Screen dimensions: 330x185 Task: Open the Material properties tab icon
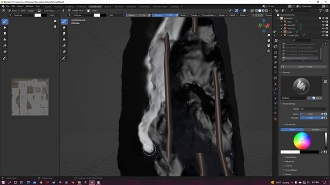(x=275, y=113)
